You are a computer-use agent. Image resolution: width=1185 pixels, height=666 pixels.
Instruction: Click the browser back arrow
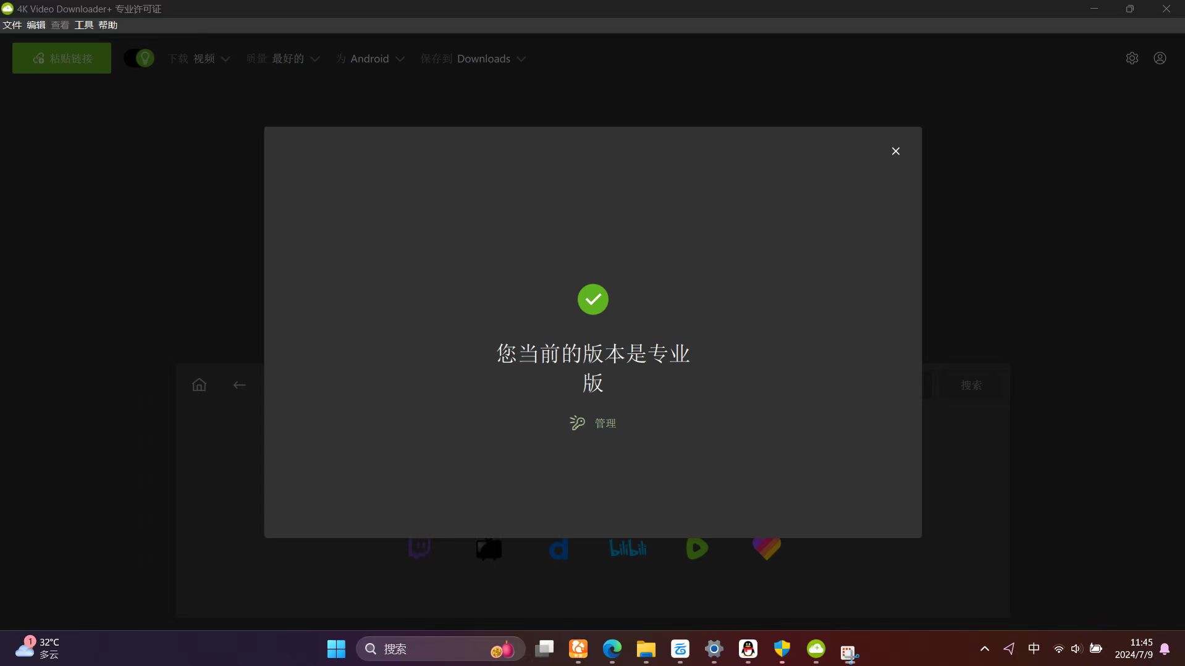tap(239, 385)
